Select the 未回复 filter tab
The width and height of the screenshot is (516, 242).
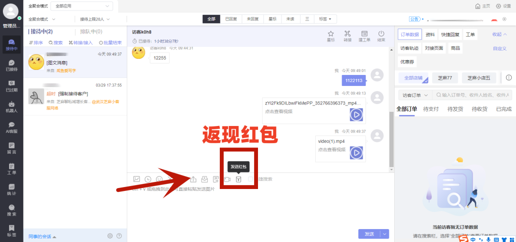253,19
